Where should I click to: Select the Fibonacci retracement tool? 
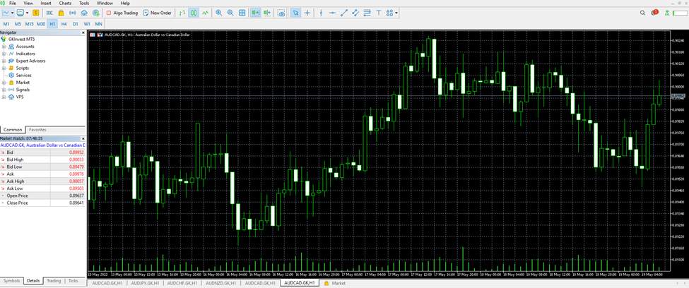(x=367, y=13)
